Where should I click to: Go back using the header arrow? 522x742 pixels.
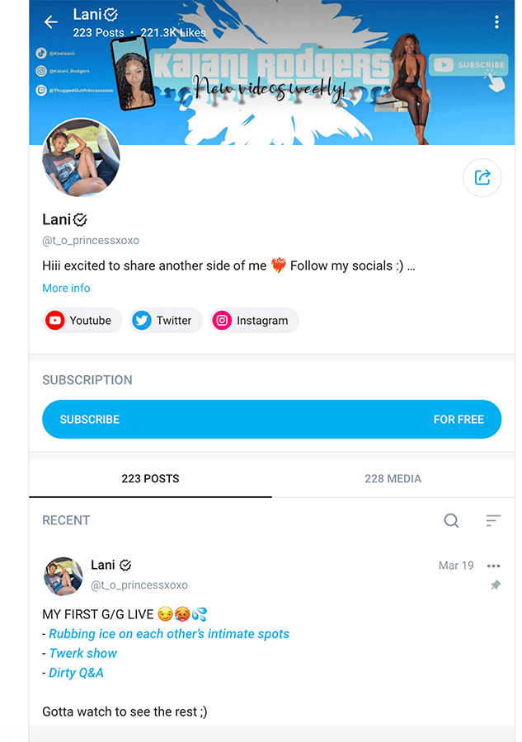[x=50, y=21]
